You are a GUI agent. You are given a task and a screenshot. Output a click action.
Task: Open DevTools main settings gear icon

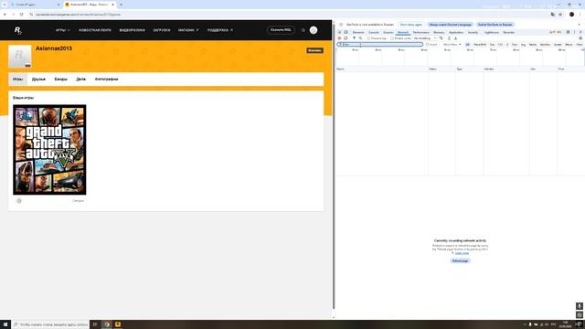pos(569,33)
